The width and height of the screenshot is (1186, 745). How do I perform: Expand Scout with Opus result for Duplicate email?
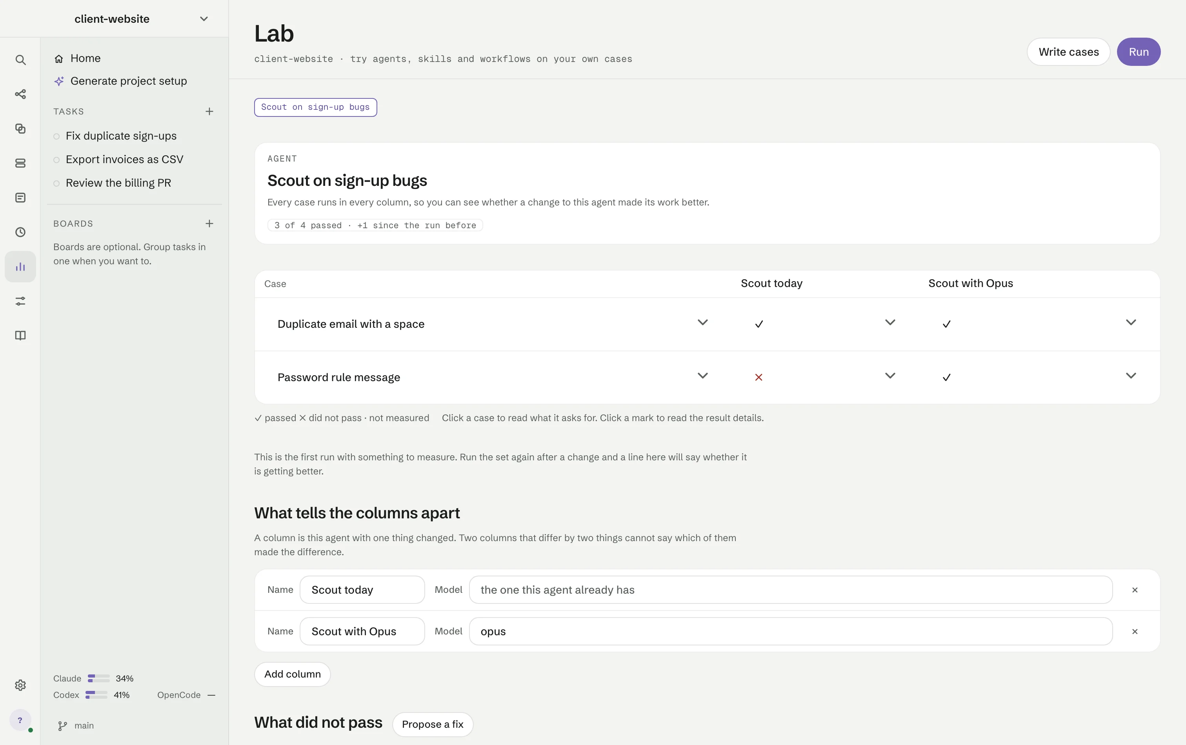pos(1131,323)
